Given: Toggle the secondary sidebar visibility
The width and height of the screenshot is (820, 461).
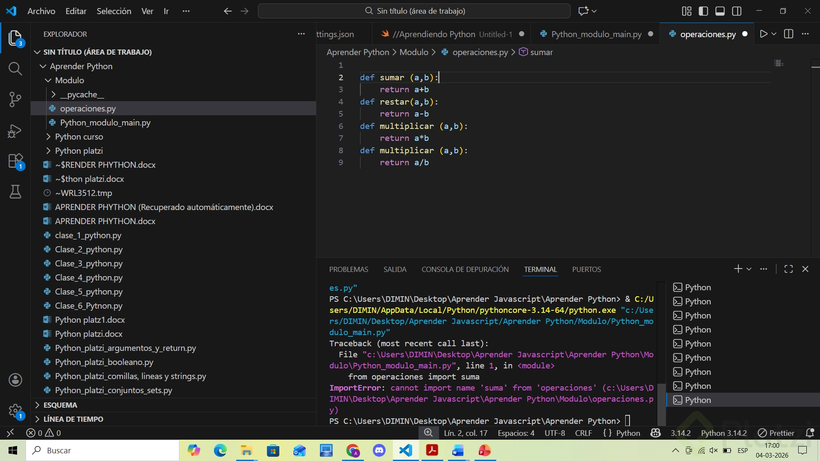Looking at the screenshot, I should tap(737, 11).
